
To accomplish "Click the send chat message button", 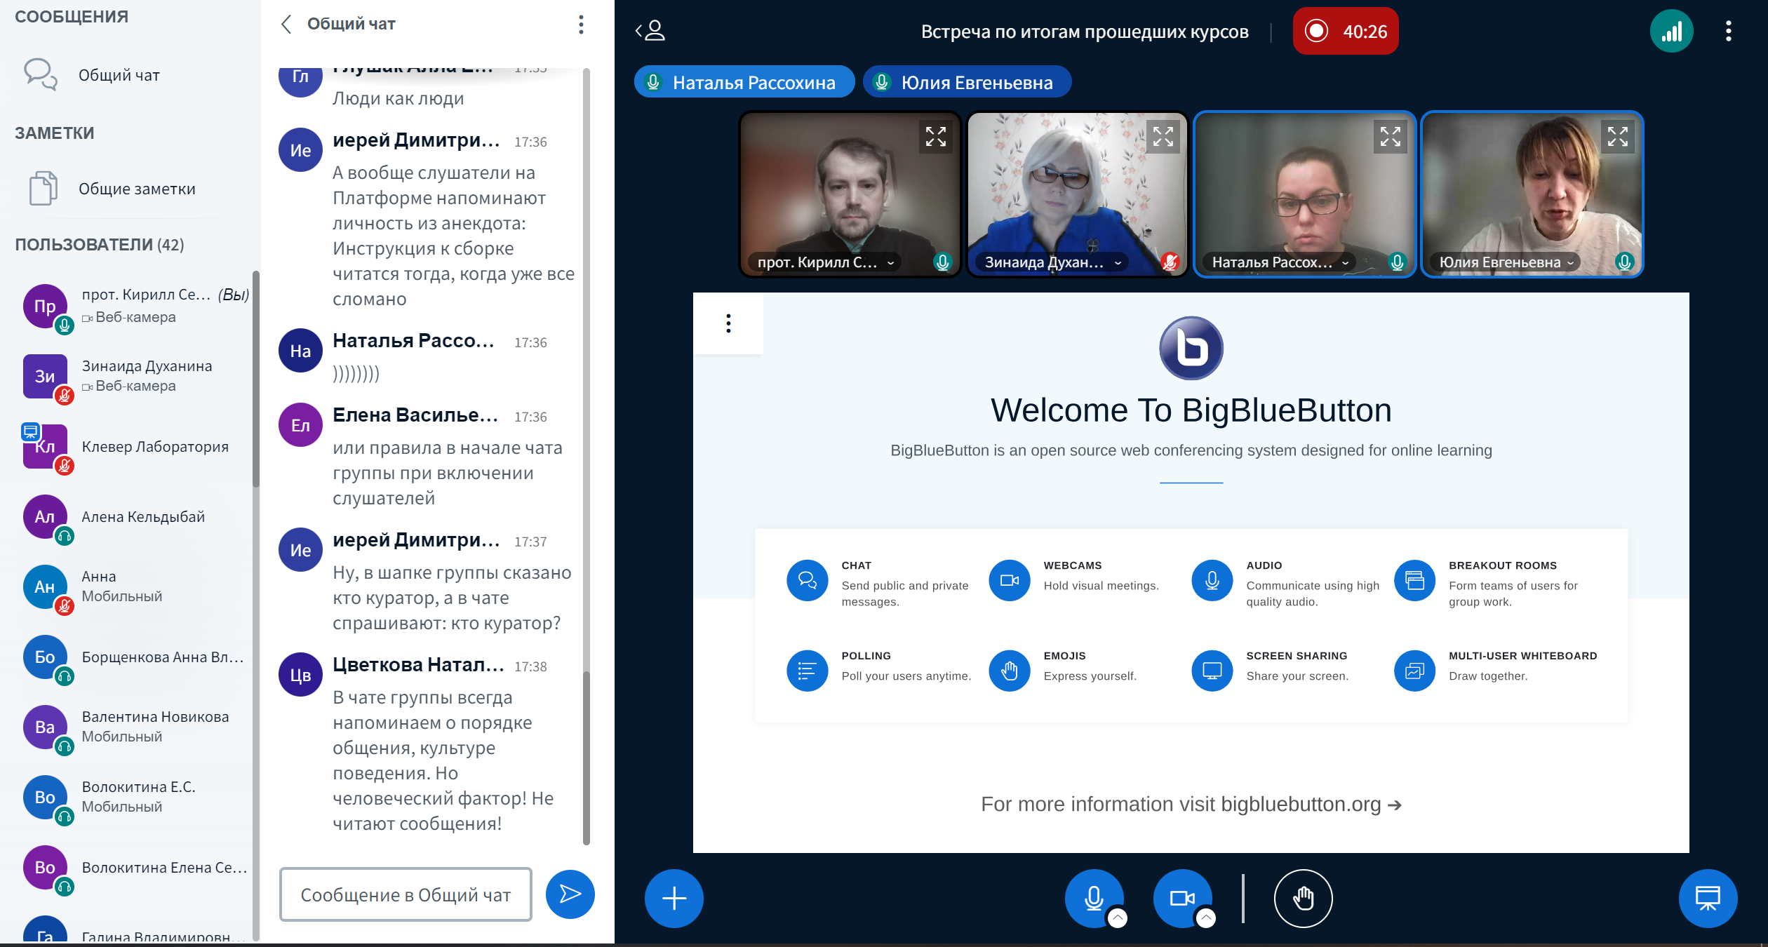I will pos(570,894).
